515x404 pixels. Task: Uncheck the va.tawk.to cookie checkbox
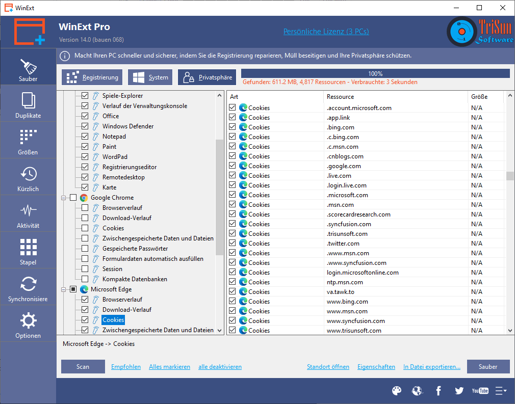(x=232, y=291)
